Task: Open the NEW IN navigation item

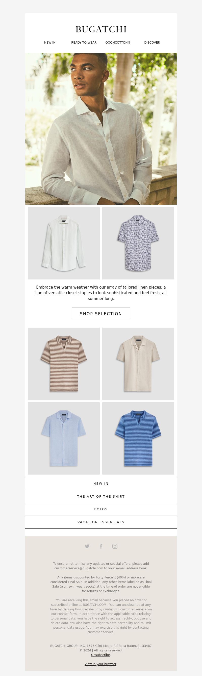Action: coord(50,43)
